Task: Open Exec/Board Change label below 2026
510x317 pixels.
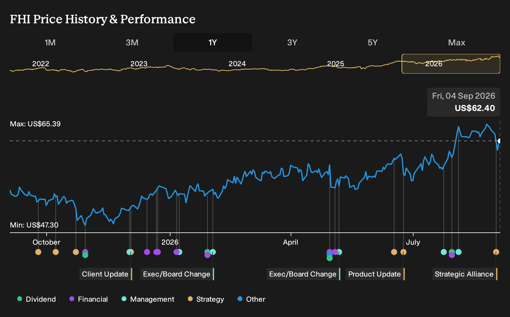Action: [x=177, y=274]
